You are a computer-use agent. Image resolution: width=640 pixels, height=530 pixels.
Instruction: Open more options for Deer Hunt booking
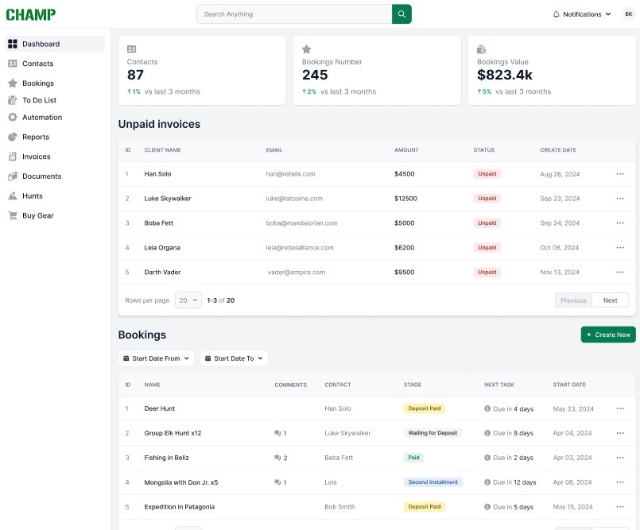coord(620,408)
